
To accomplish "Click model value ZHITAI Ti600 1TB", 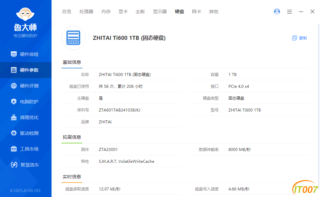I will [245, 110].
